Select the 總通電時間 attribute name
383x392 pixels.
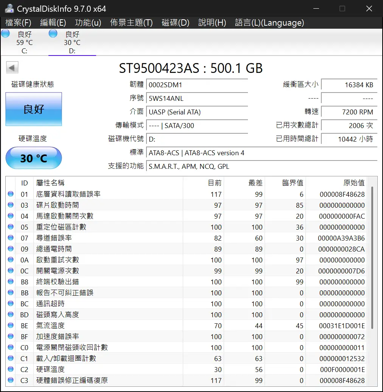tap(54, 248)
